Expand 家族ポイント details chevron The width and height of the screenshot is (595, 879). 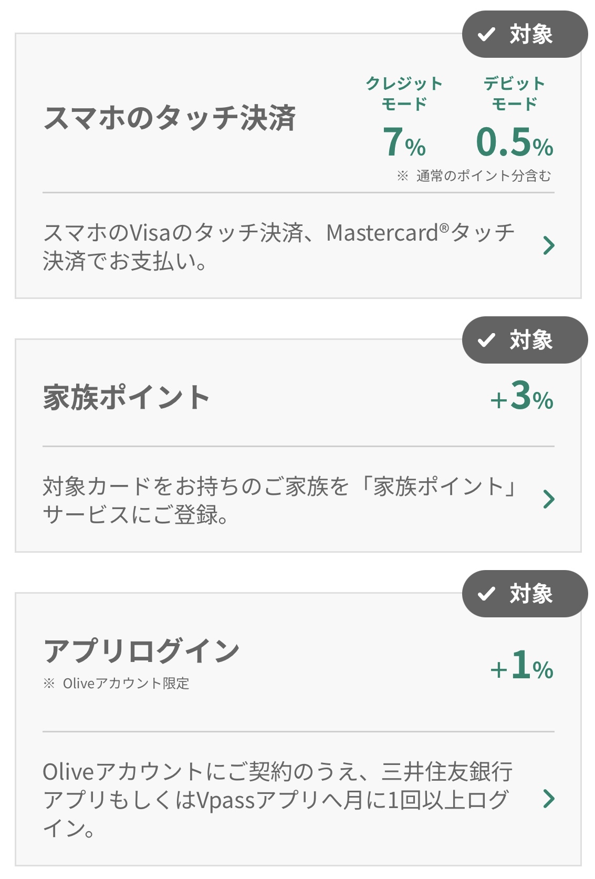coord(549,499)
